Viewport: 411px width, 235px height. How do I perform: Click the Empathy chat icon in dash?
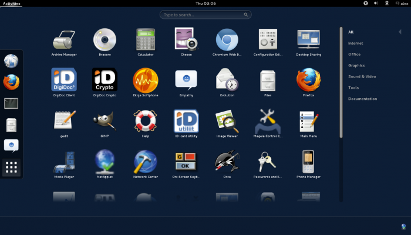(11, 146)
